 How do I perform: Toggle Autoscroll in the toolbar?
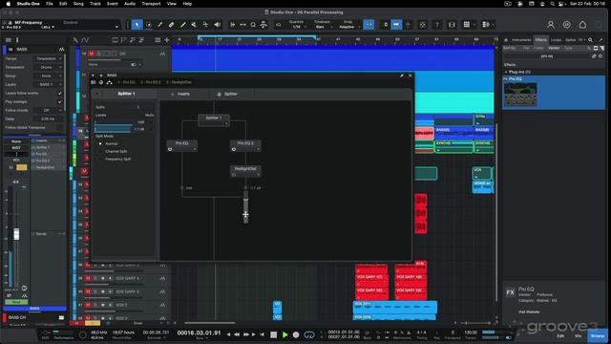point(396,25)
